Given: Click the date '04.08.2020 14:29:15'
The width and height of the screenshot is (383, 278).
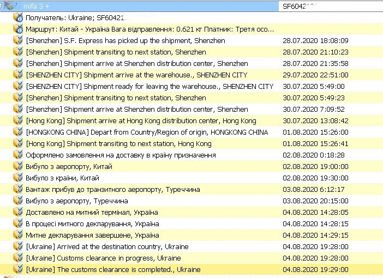Looking at the screenshot, I should 315,235.
